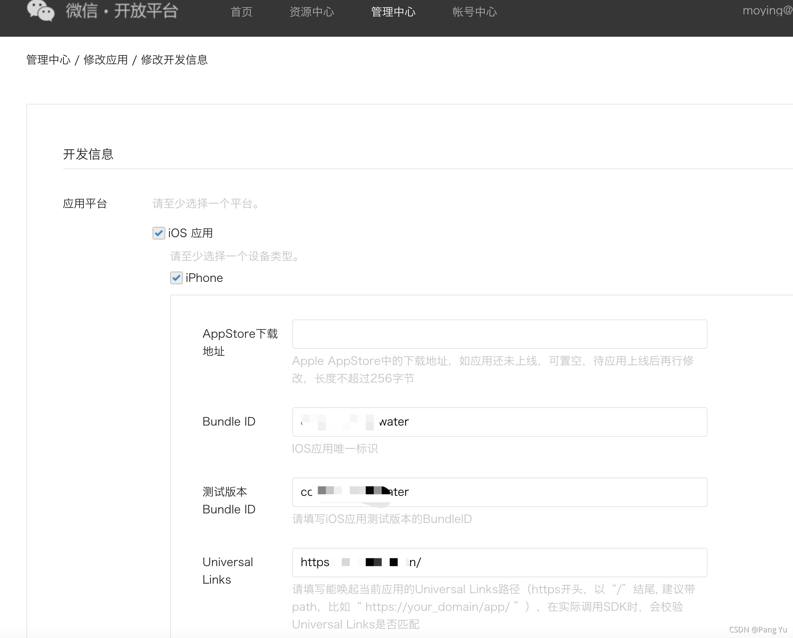Click the 开发信息 section heading
The height and width of the screenshot is (638, 793).
click(88, 154)
